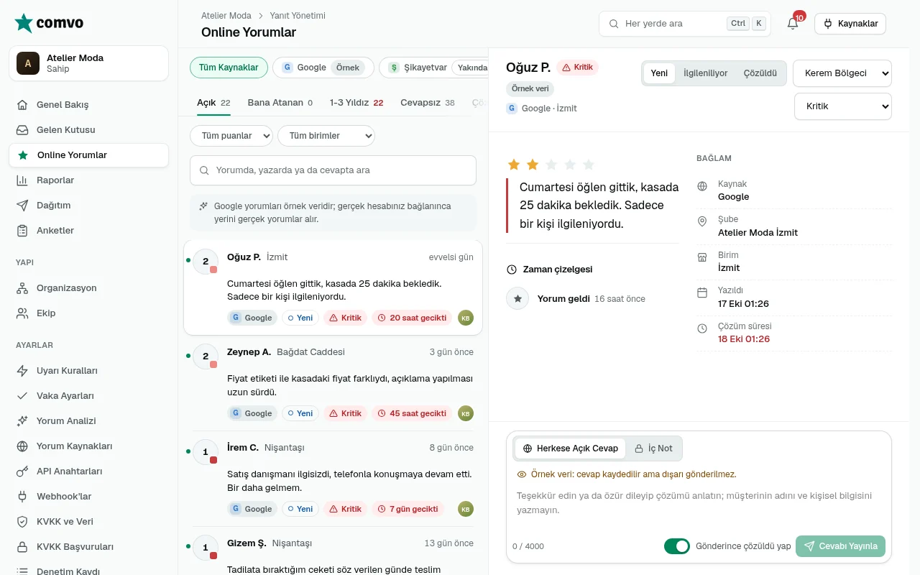The width and height of the screenshot is (920, 575).
Task: Open API Anahtarları
Action: tap(88, 471)
